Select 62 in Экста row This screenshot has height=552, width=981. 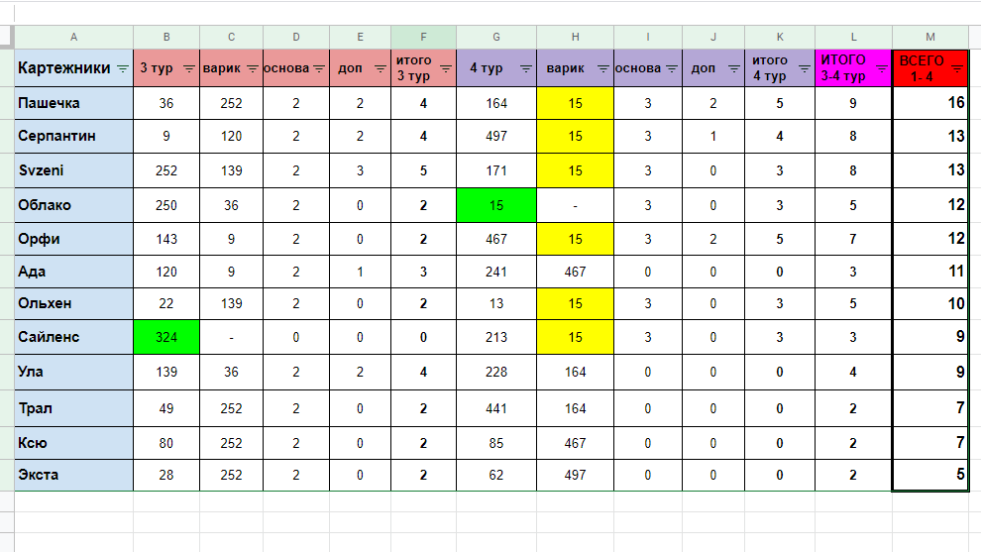point(496,475)
